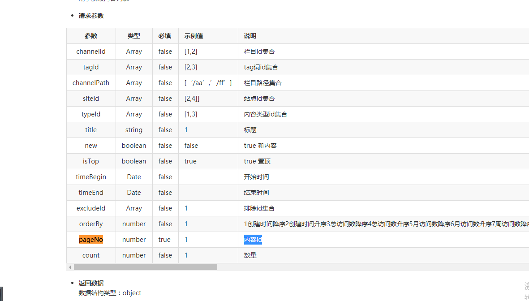Screen dimensions: 529x301
Task: Click the selected 内容id description text
Action: coord(253,240)
